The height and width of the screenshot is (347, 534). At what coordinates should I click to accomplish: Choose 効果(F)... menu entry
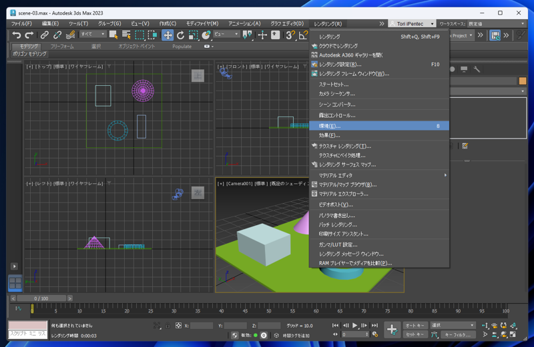pos(379,135)
